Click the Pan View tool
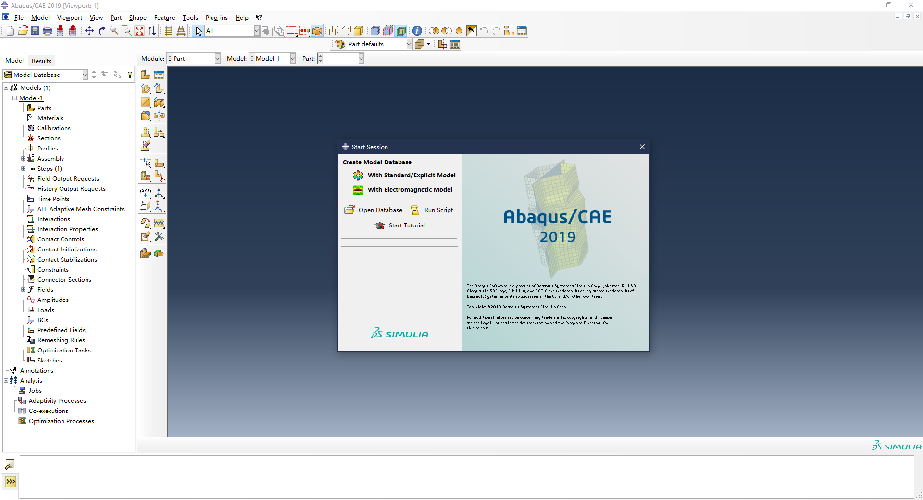Image resolution: width=923 pixels, height=500 pixels. (x=89, y=31)
